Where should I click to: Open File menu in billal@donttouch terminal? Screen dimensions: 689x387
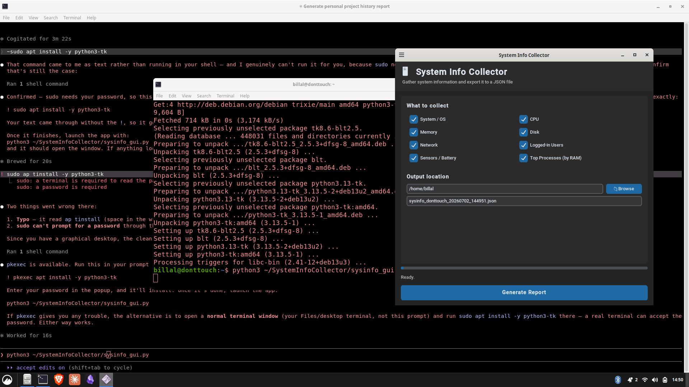[159, 96]
